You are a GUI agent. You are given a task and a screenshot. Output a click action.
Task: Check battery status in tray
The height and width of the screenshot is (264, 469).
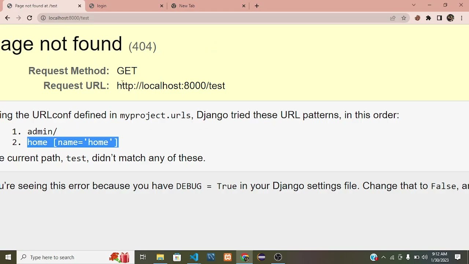coord(417,257)
